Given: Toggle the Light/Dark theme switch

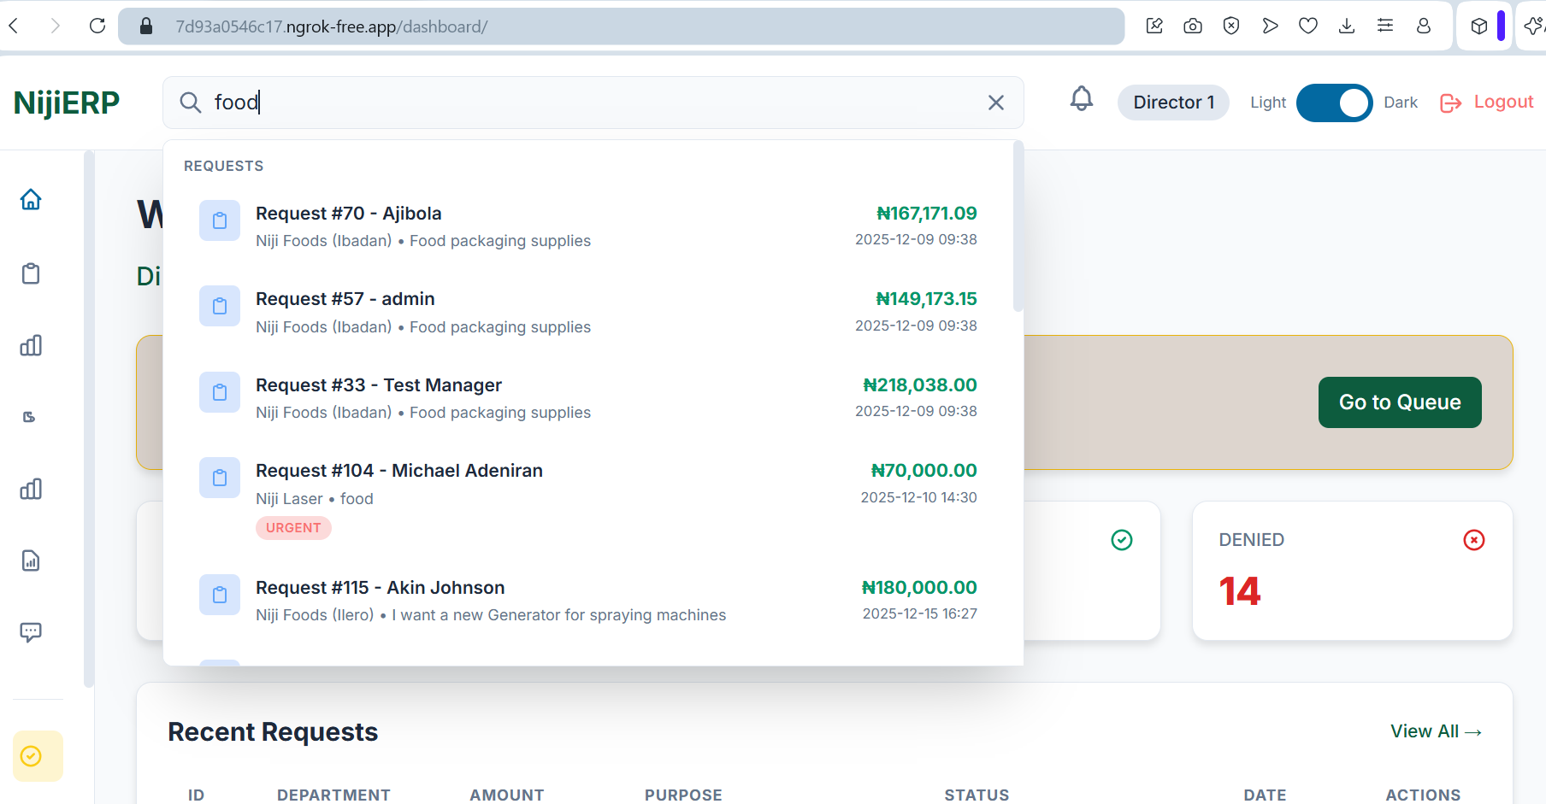Looking at the screenshot, I should pos(1334,103).
